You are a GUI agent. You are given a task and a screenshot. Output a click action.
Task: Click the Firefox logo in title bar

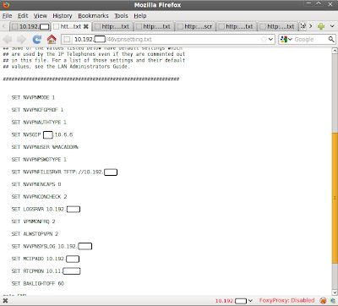(6, 5)
